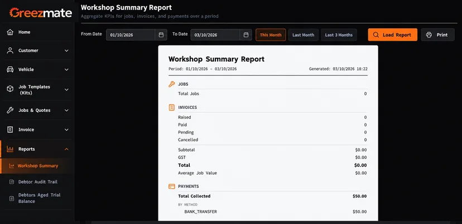Go to Home in the sidebar

(38, 32)
